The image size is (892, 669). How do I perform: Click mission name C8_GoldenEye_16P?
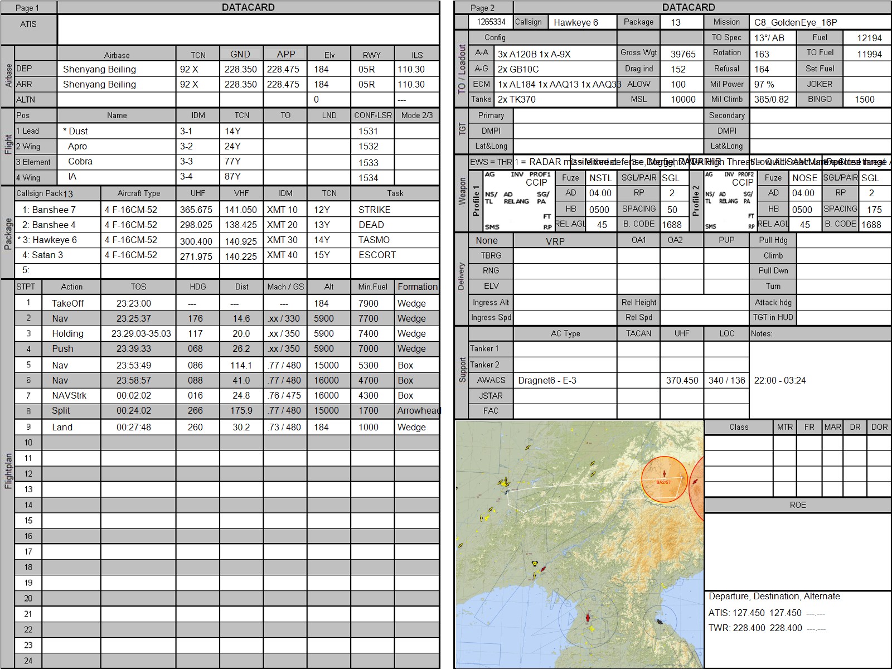point(820,22)
